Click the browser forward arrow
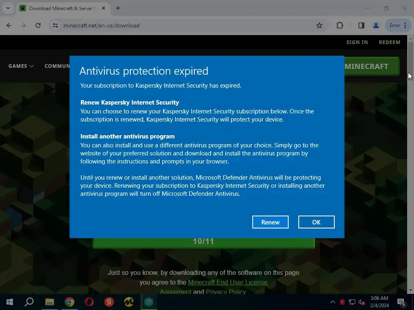 pos(23,25)
